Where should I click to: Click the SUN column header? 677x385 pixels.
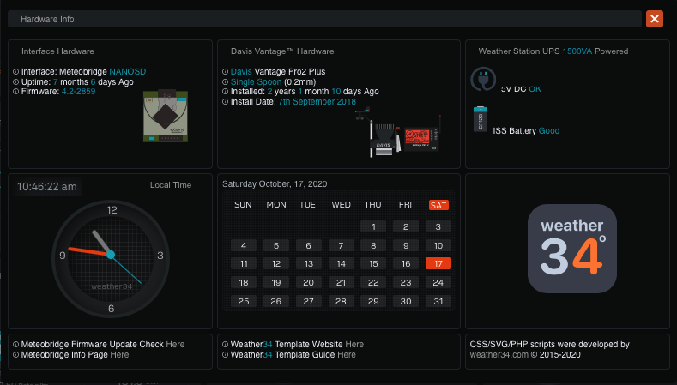pos(243,205)
